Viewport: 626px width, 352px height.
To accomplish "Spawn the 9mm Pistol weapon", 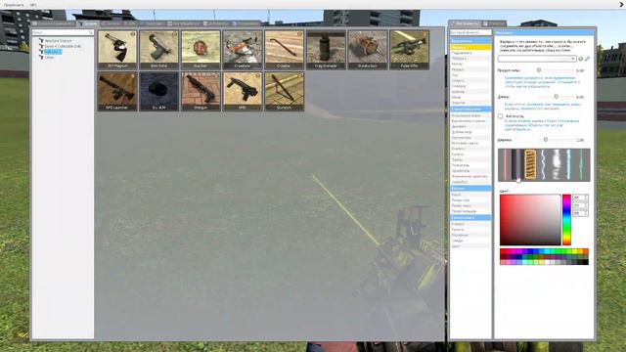I will 158,50.
